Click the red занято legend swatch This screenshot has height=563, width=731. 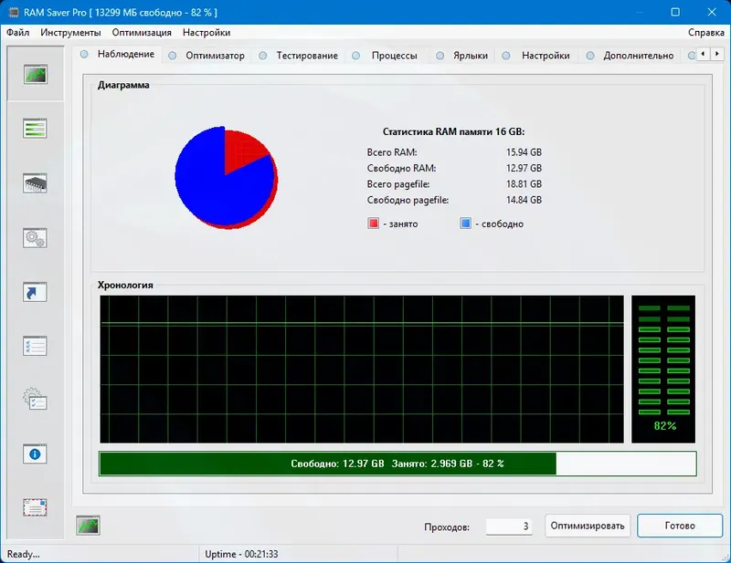click(376, 223)
